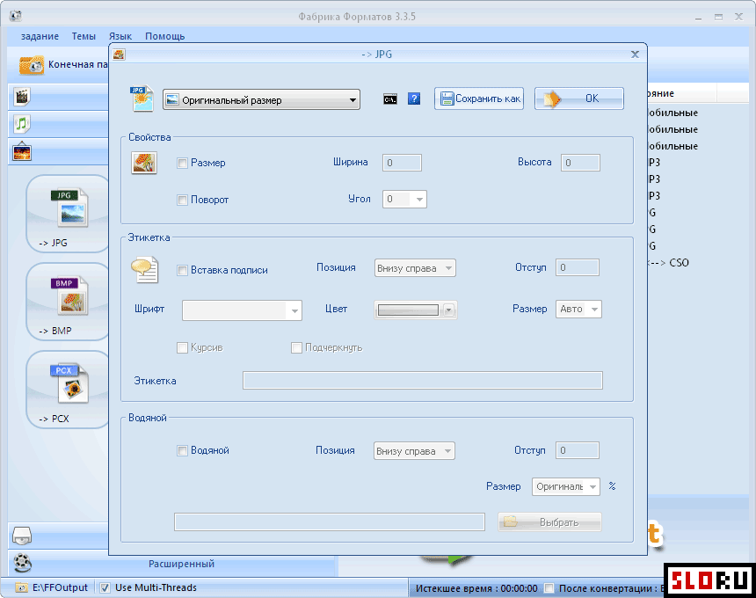Open the Оригинальный размер dropdown
Image resolution: width=756 pixels, height=598 pixels.
pyautogui.click(x=261, y=99)
